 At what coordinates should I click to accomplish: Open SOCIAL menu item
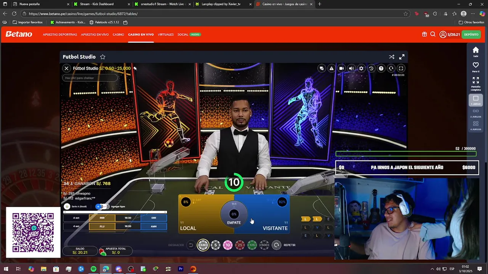[x=183, y=35]
